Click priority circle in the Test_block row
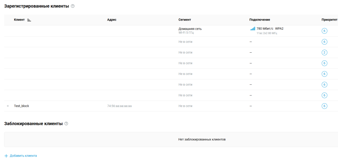 coord(324,106)
